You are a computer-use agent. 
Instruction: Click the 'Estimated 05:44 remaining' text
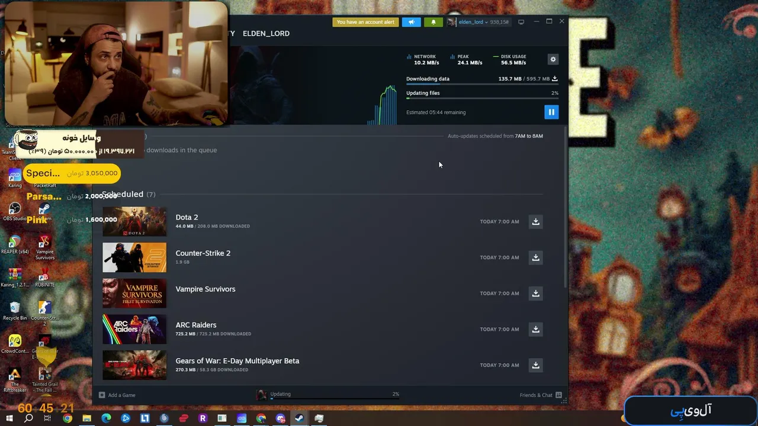click(436, 112)
